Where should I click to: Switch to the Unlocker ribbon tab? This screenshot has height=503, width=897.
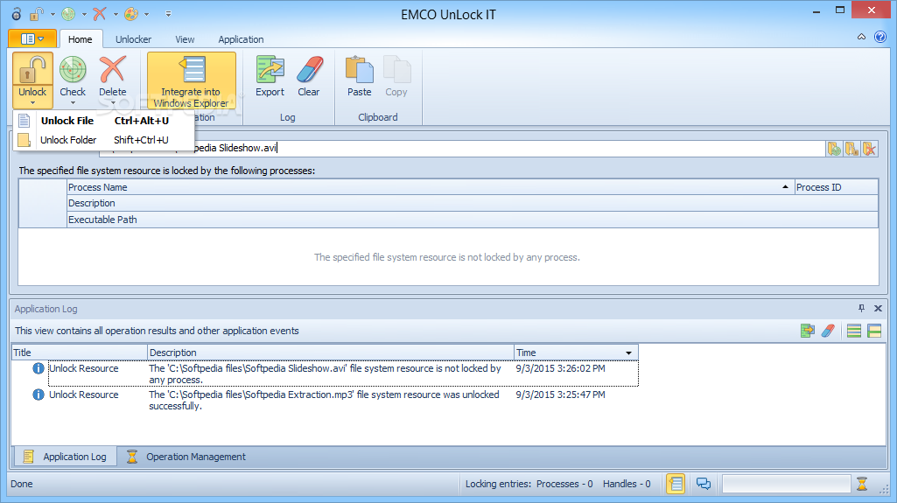click(133, 39)
